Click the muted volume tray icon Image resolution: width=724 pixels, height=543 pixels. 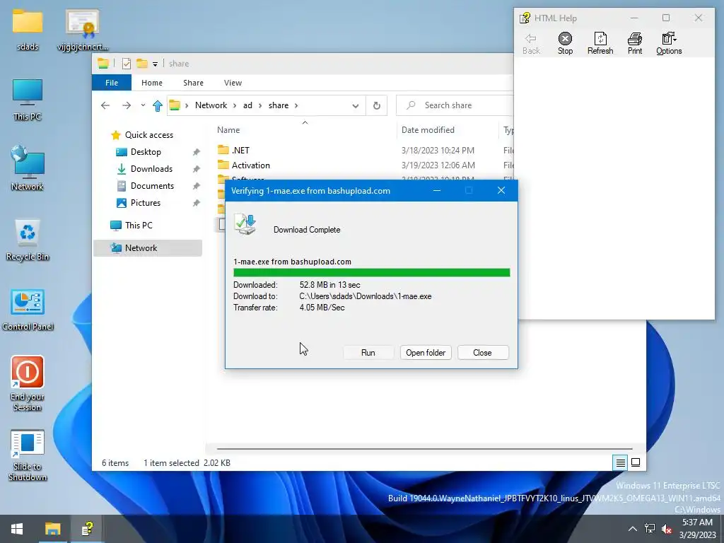(x=666, y=529)
